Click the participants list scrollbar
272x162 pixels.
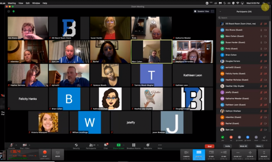(x=270, y=62)
